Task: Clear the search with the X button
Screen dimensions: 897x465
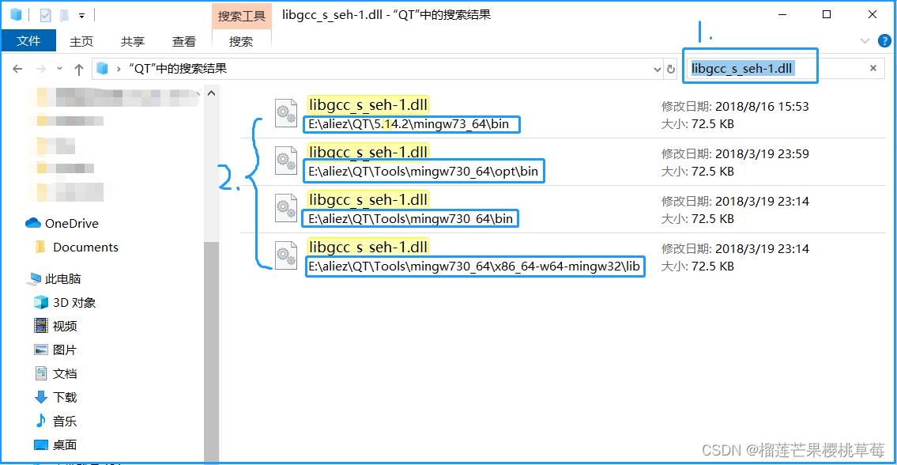Action: 873,69
